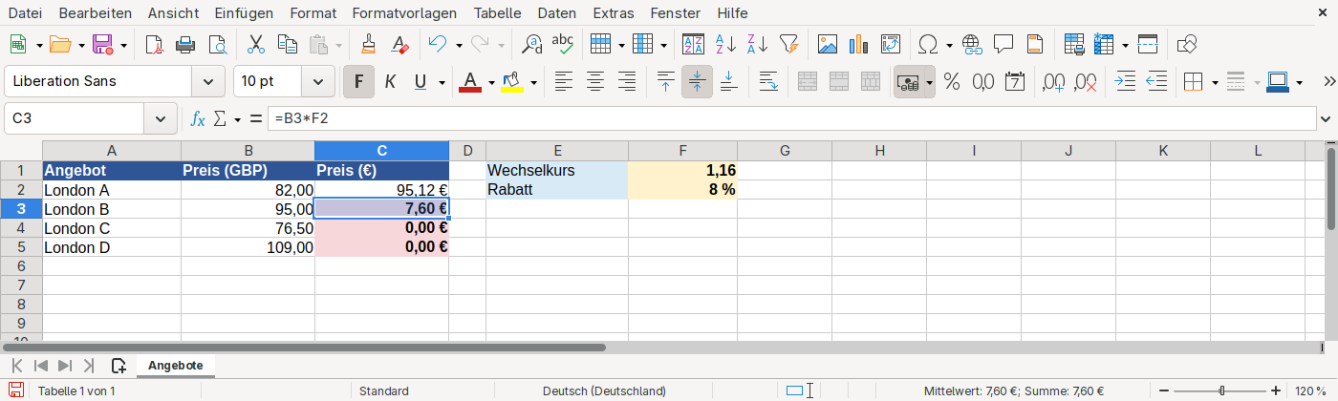This screenshot has width=1338, height=401.
Task: Clear direct formatting icon
Action: click(400, 44)
